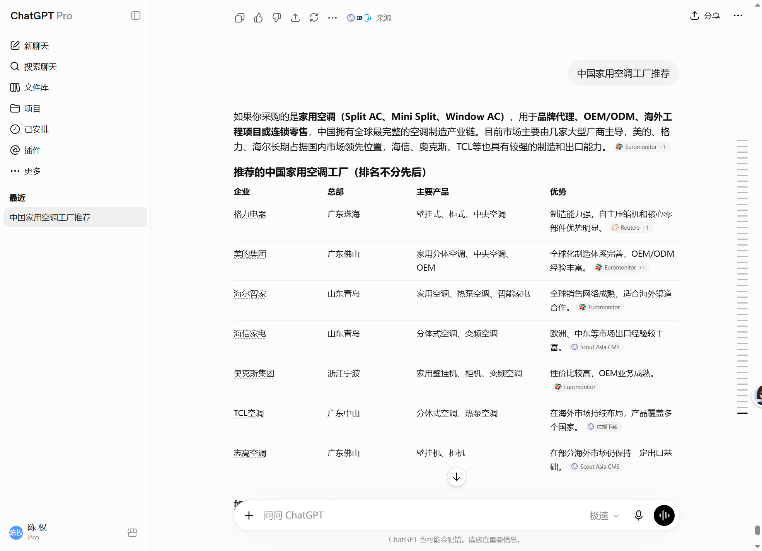762x551 pixels.
Task: Open Euromonitor citation in 奥克斯集团 row
Action: pos(576,387)
